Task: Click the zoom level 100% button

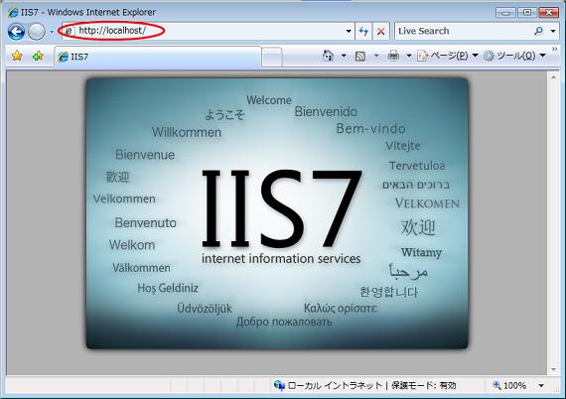Action: tap(509, 386)
